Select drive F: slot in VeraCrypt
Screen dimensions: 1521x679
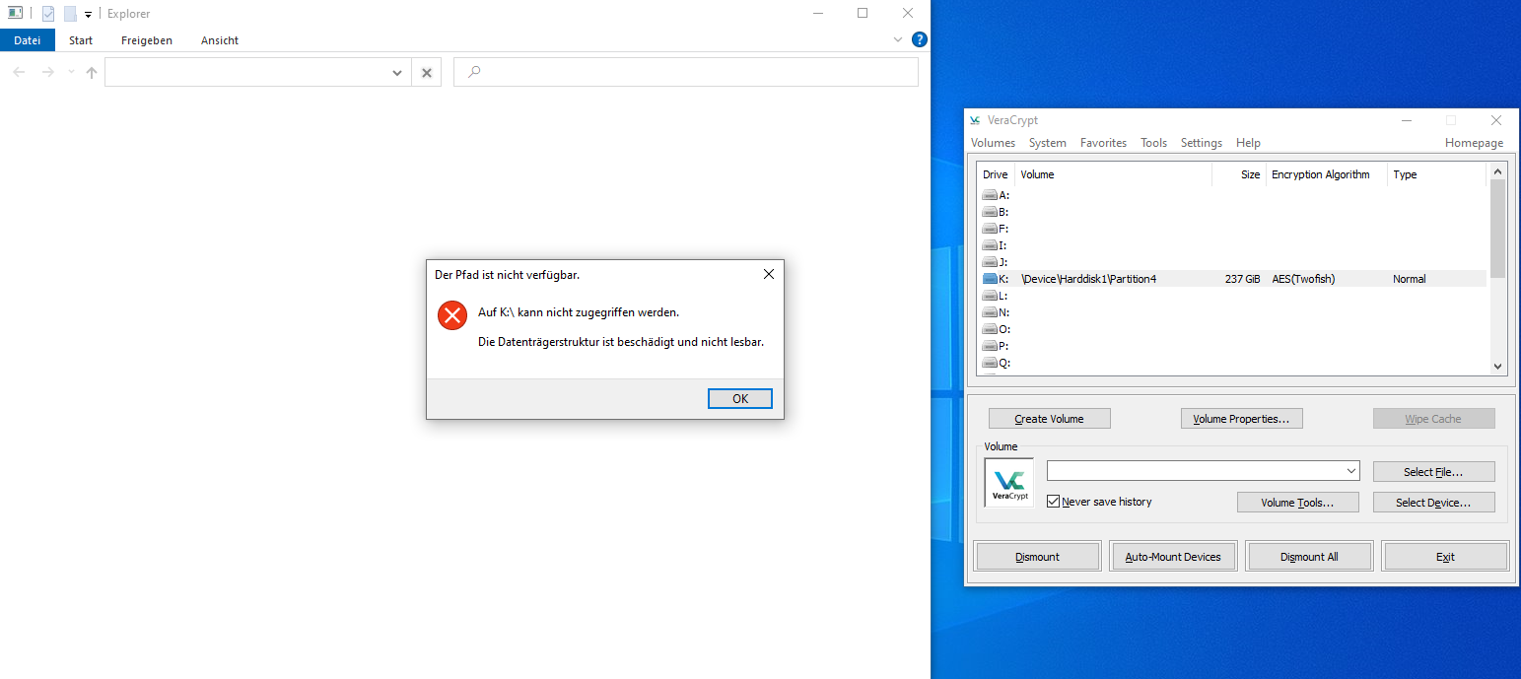coord(996,229)
